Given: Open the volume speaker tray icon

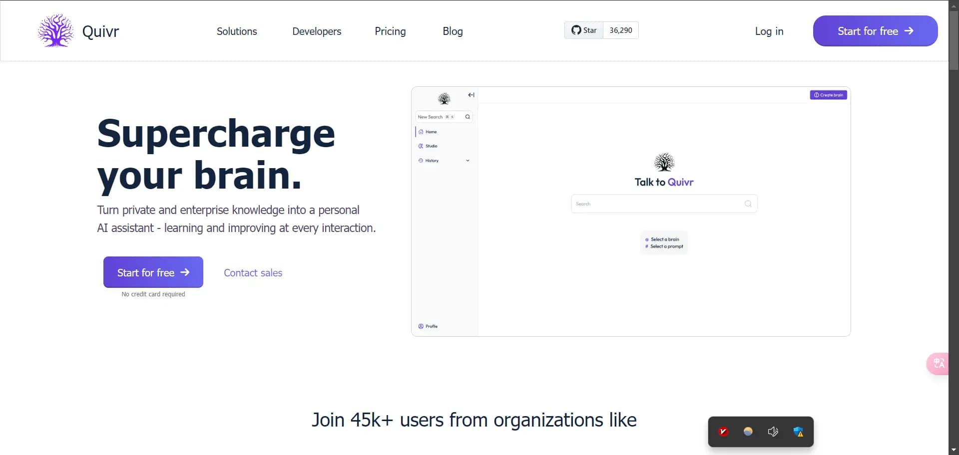Looking at the screenshot, I should (773, 432).
